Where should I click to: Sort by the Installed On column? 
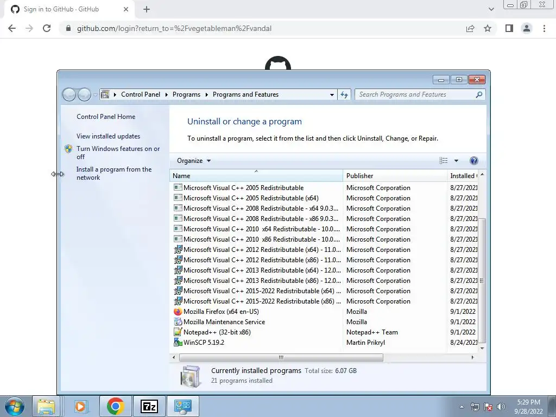[x=463, y=175]
